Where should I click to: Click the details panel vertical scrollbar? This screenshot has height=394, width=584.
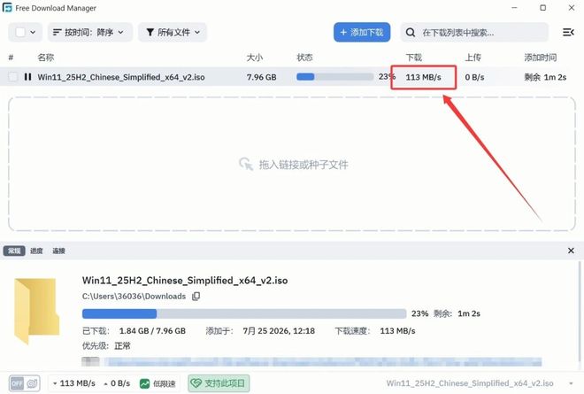point(580,312)
